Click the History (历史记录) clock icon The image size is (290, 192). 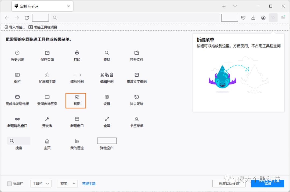[17, 56]
